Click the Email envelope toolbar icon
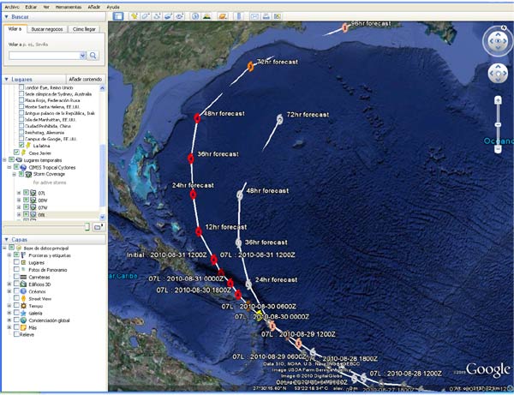The image size is (514, 395). pyautogui.click(x=254, y=16)
